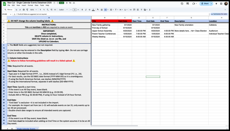Open more number formats 123
The image size is (230, 131).
[55, 10]
